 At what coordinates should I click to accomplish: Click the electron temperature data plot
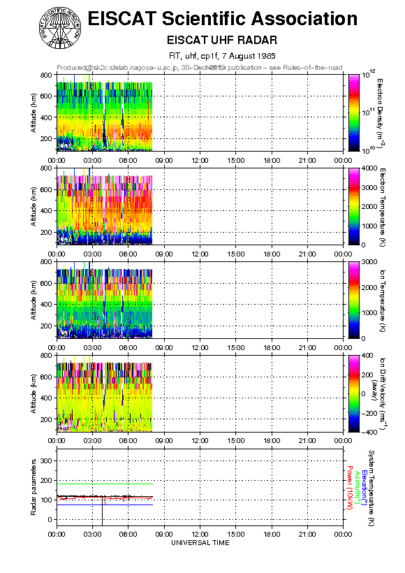click(x=105, y=206)
